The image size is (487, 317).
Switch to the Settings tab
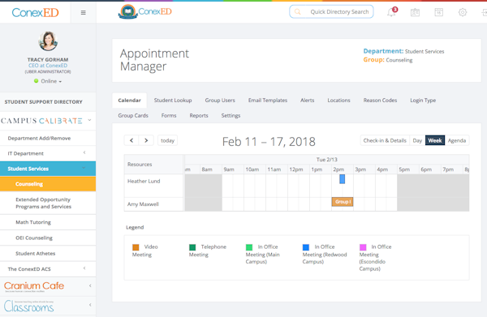(x=231, y=115)
